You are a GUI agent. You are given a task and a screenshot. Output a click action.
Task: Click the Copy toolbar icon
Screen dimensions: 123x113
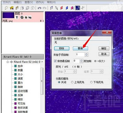click(x=27, y=8)
